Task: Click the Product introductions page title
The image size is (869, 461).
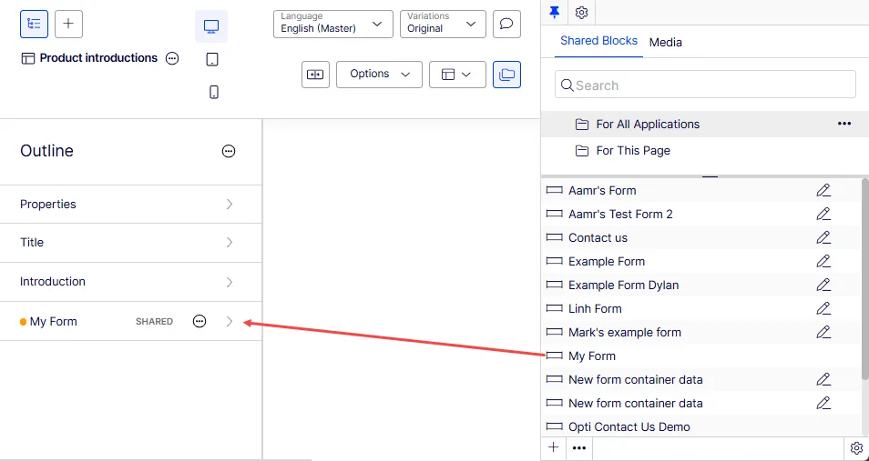Action: click(98, 58)
